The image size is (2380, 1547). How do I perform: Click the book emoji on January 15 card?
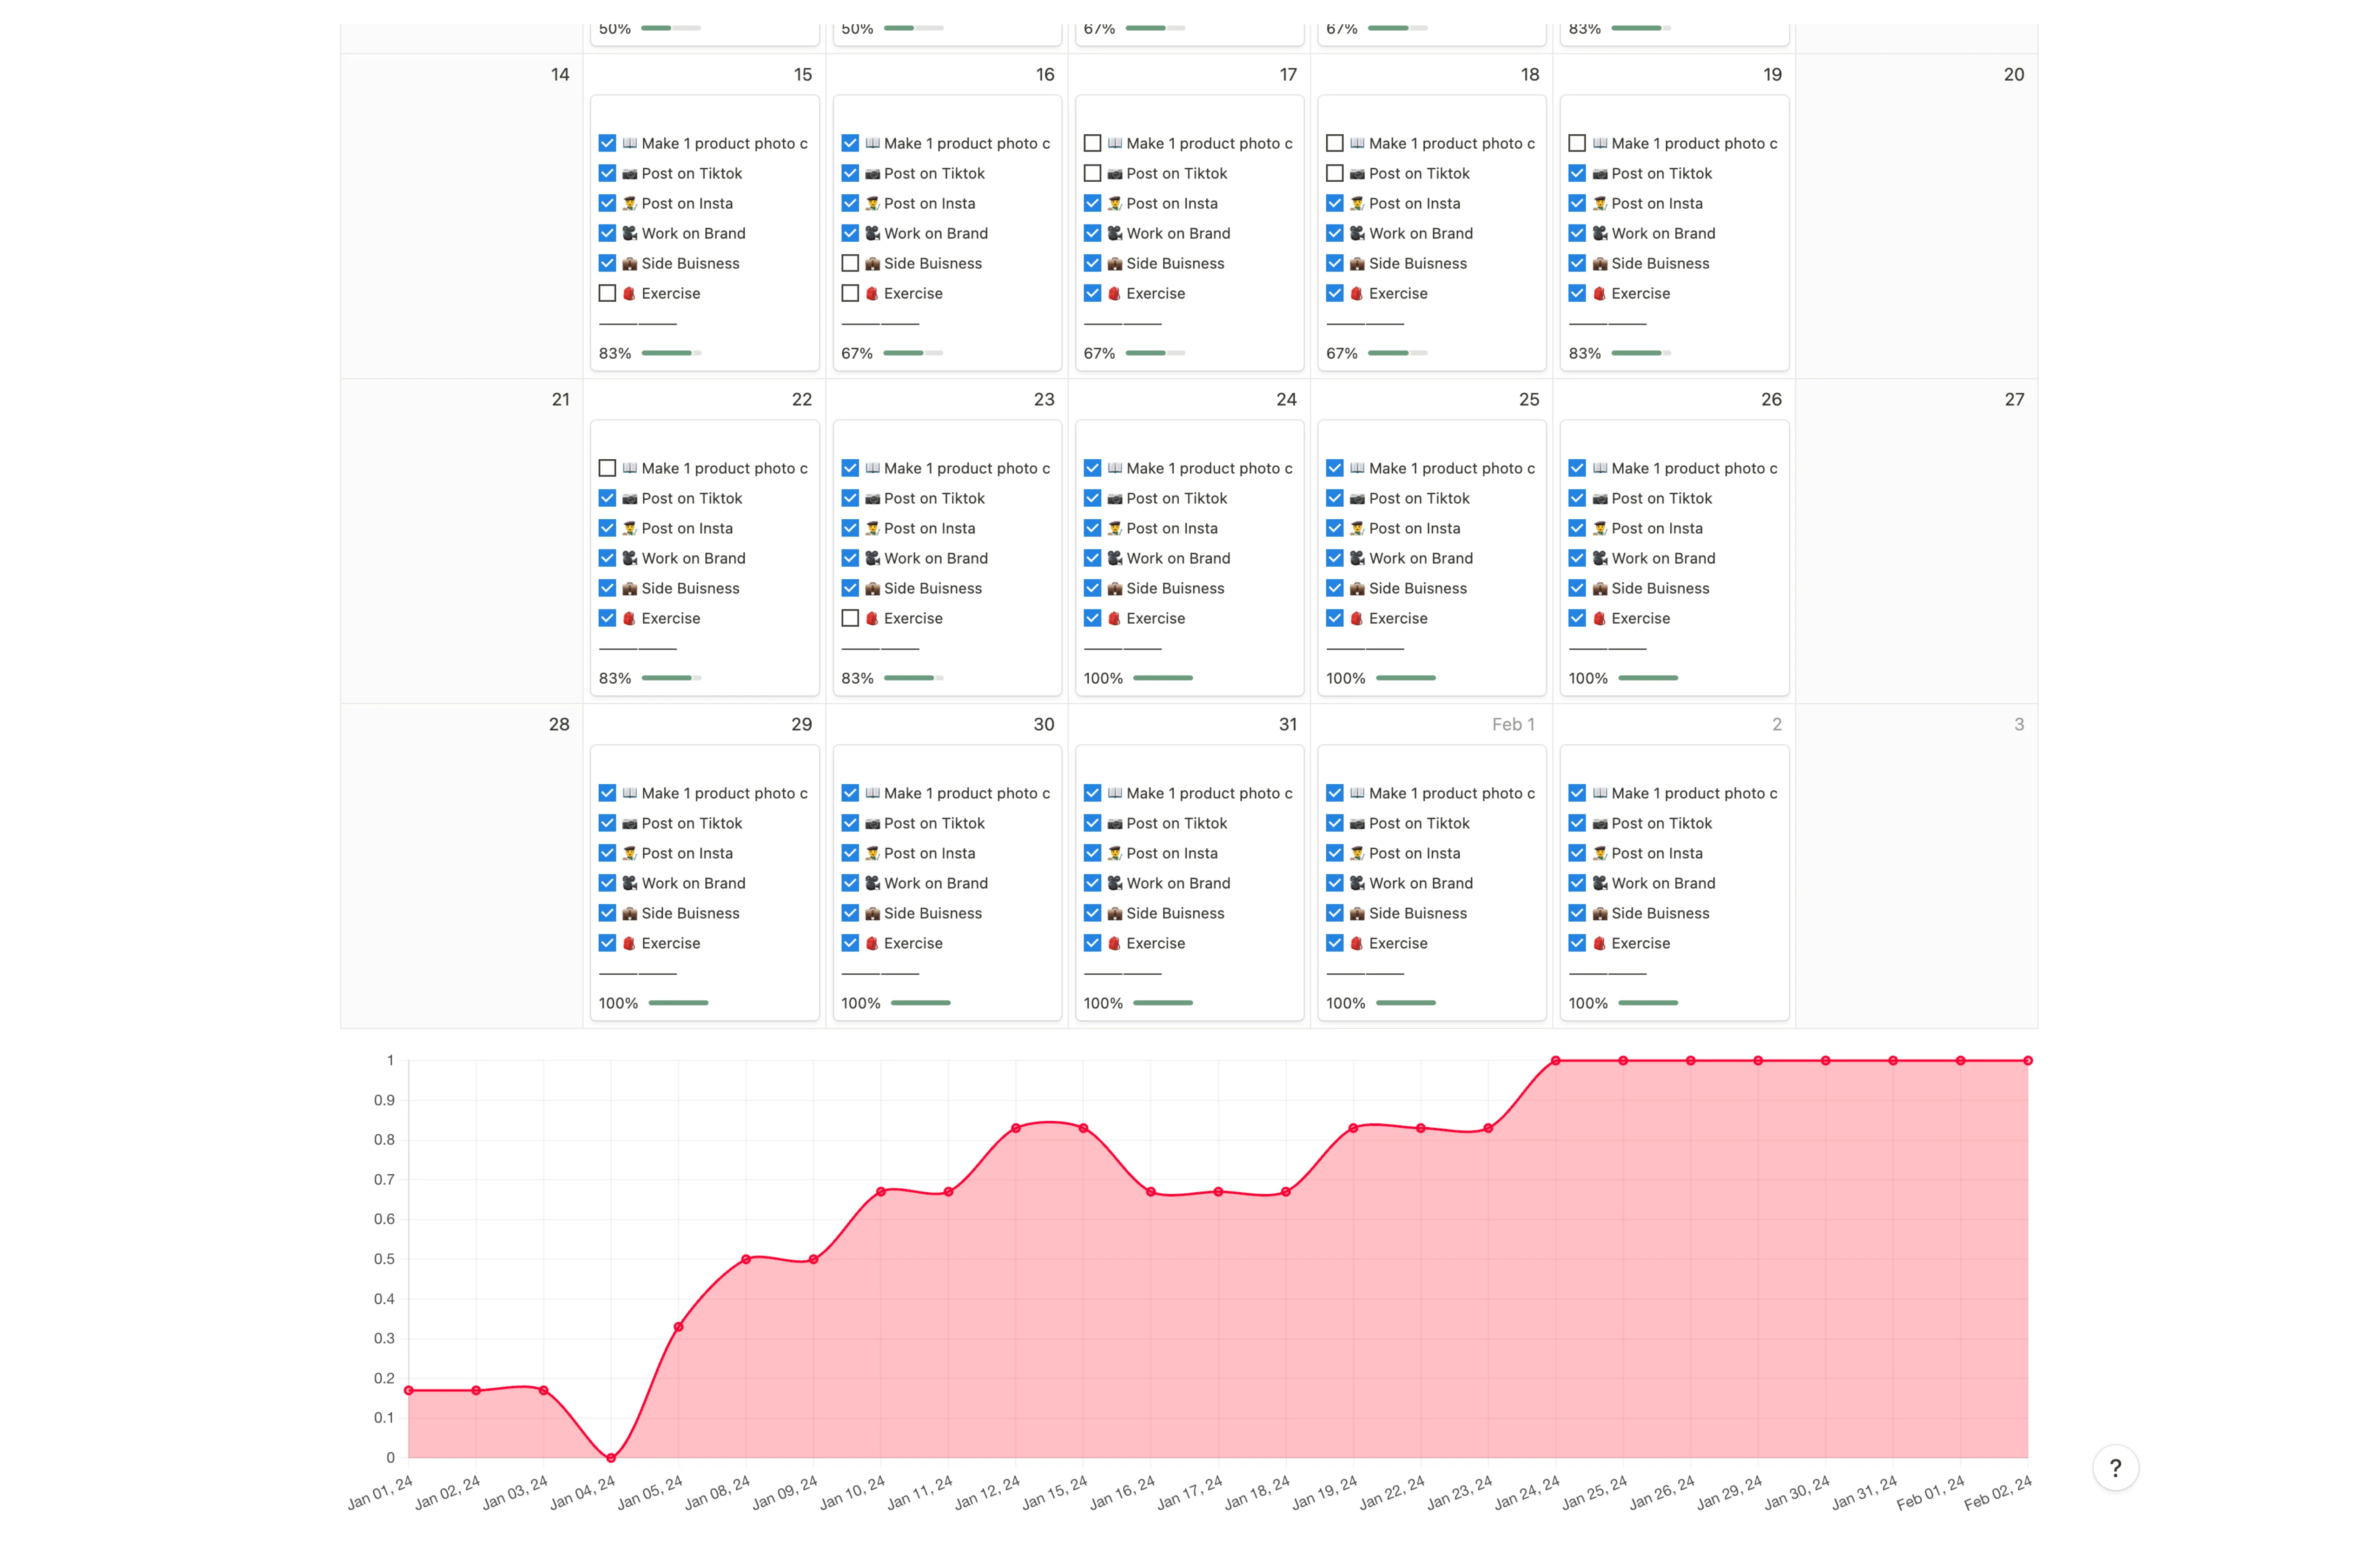[x=629, y=143]
